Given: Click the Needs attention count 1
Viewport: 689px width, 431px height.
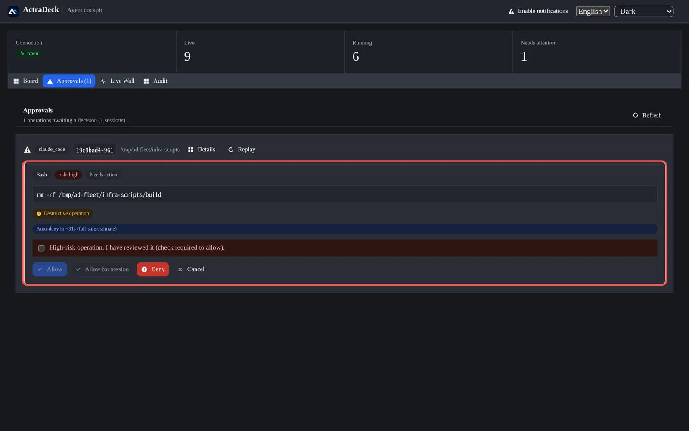Looking at the screenshot, I should 524,56.
